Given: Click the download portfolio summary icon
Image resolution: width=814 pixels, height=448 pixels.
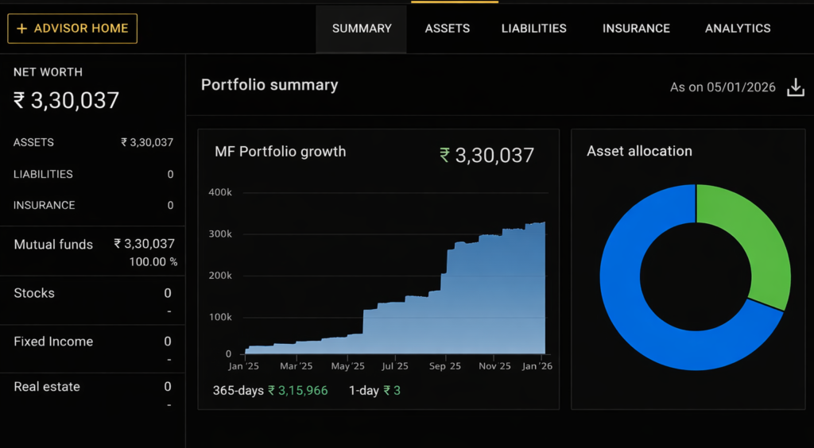Looking at the screenshot, I should (x=795, y=87).
